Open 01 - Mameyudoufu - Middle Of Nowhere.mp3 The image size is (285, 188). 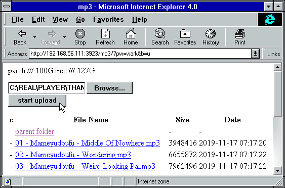coord(88,143)
